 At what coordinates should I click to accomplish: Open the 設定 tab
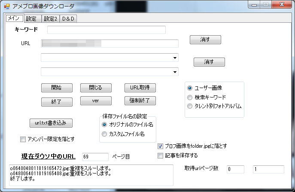(33, 18)
